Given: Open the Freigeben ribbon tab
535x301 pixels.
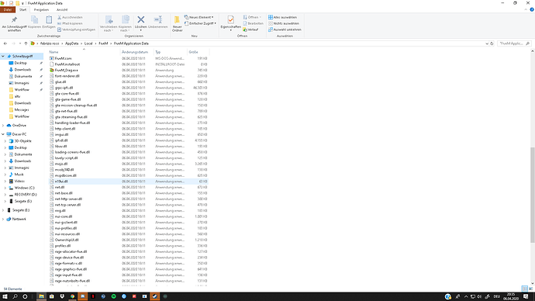Looking at the screenshot, I should [x=41, y=9].
